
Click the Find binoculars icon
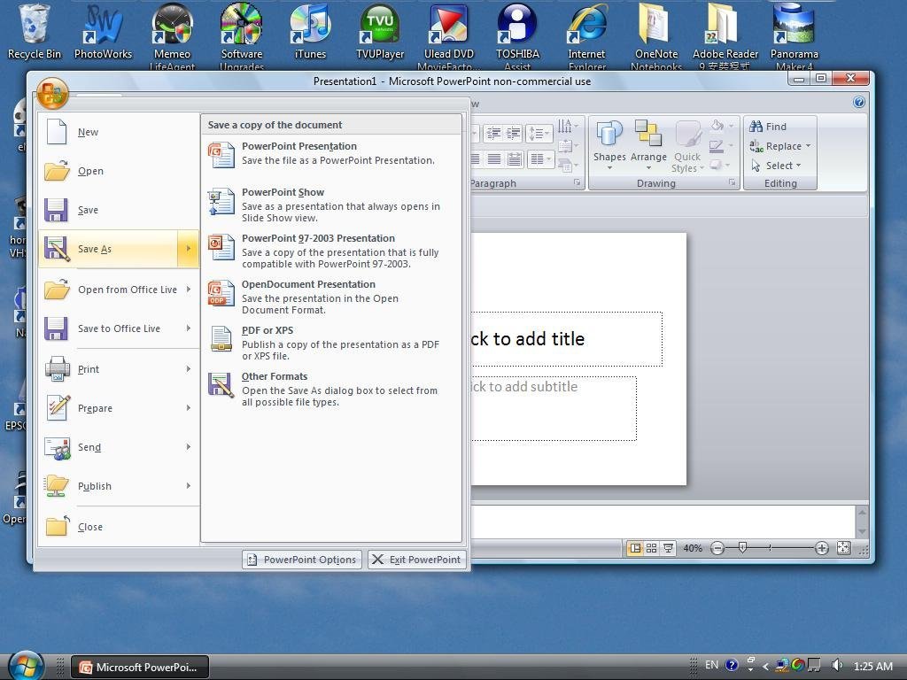[756, 127]
